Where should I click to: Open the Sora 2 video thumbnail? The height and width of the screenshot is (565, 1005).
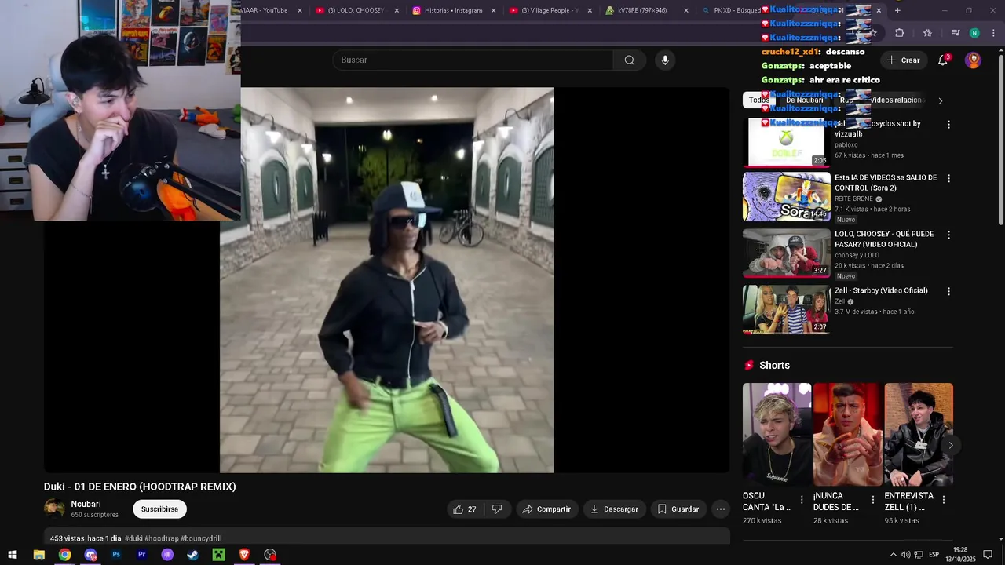point(786,197)
